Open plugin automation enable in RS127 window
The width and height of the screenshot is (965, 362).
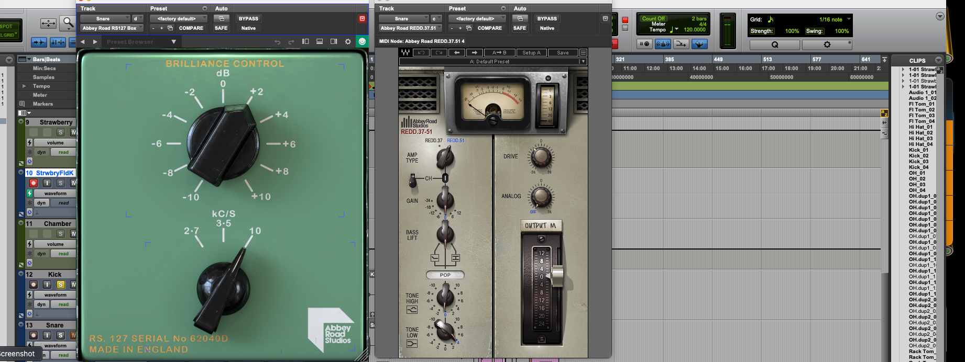(222, 18)
